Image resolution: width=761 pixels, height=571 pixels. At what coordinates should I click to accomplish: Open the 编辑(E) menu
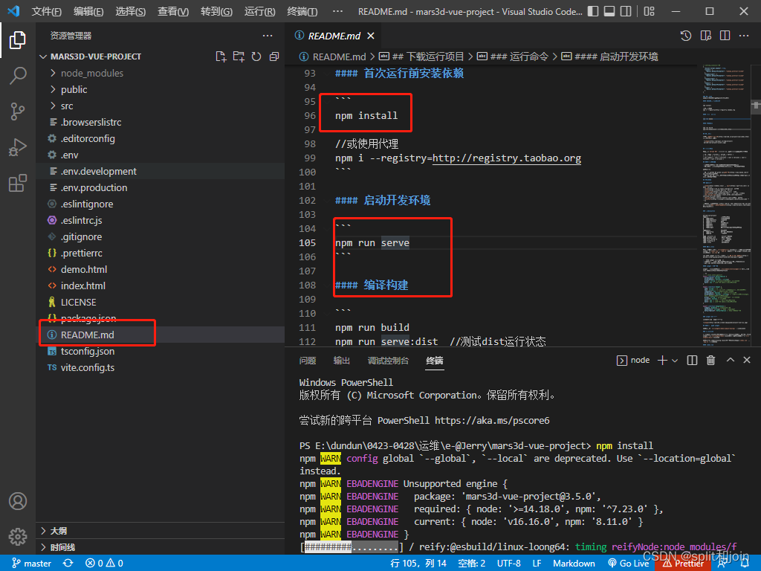click(x=88, y=11)
